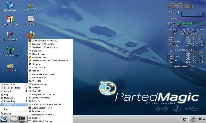Open Task Manager
206x123 pixels.
pyautogui.click(x=50, y=111)
